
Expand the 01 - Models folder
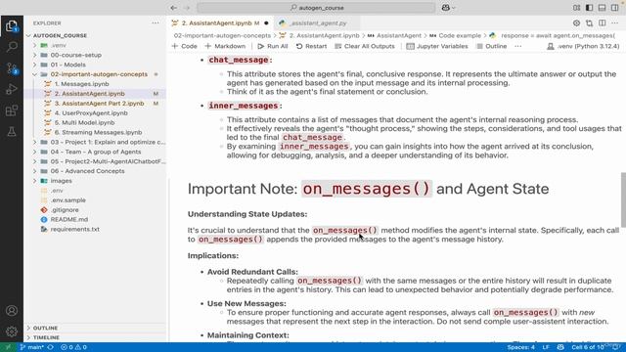[67, 65]
